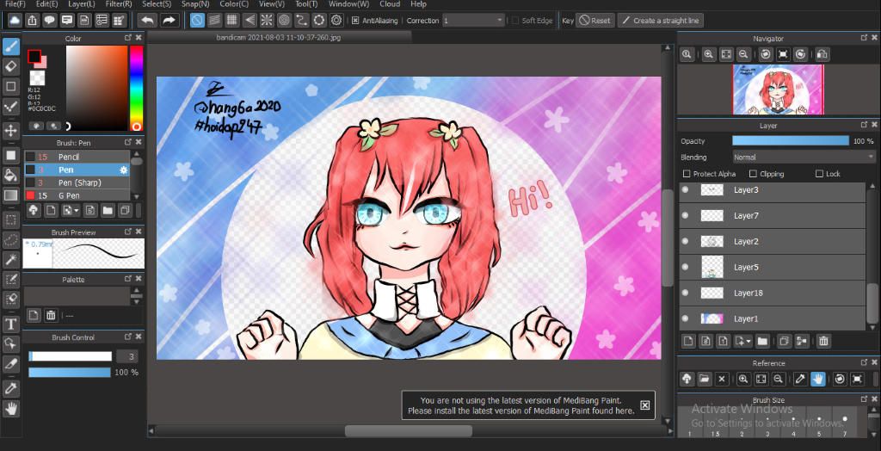Hide Layer7 visibility dot

pos(685,215)
